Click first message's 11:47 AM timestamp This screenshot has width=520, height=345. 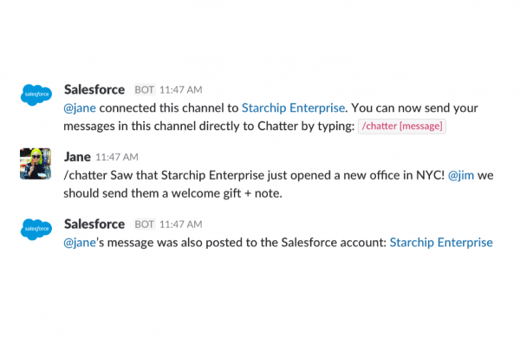(181, 90)
